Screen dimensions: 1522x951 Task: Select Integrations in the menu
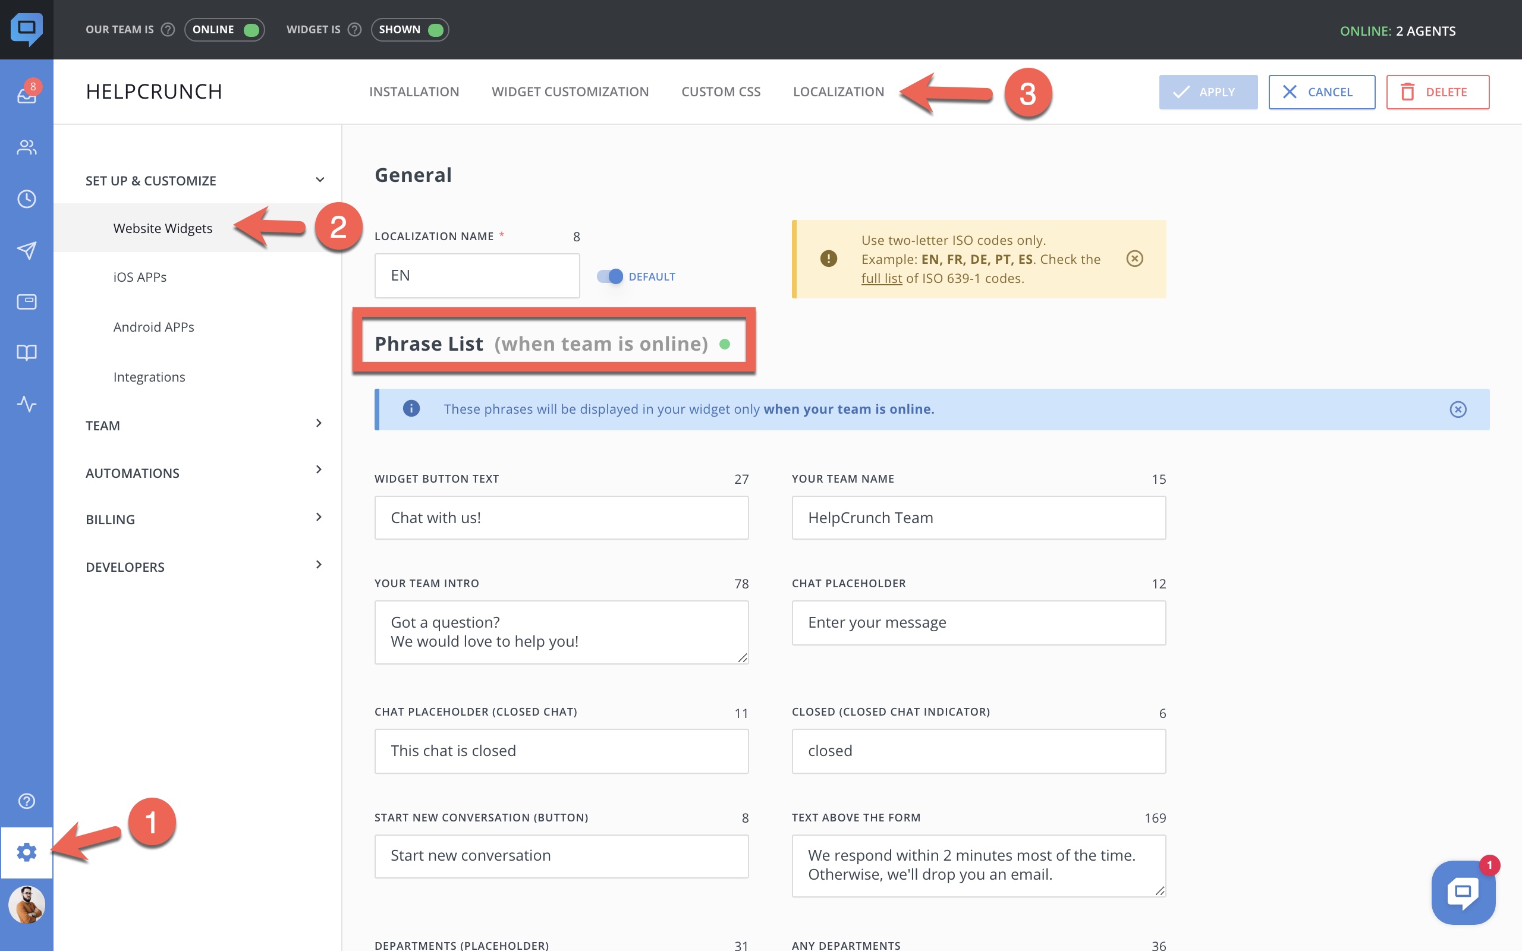point(149,377)
